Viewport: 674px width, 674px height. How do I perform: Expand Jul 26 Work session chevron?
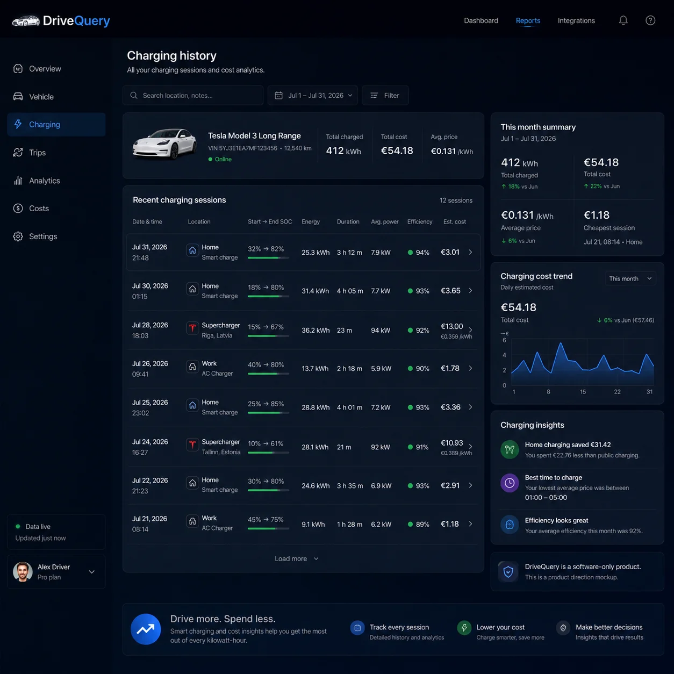coord(470,368)
